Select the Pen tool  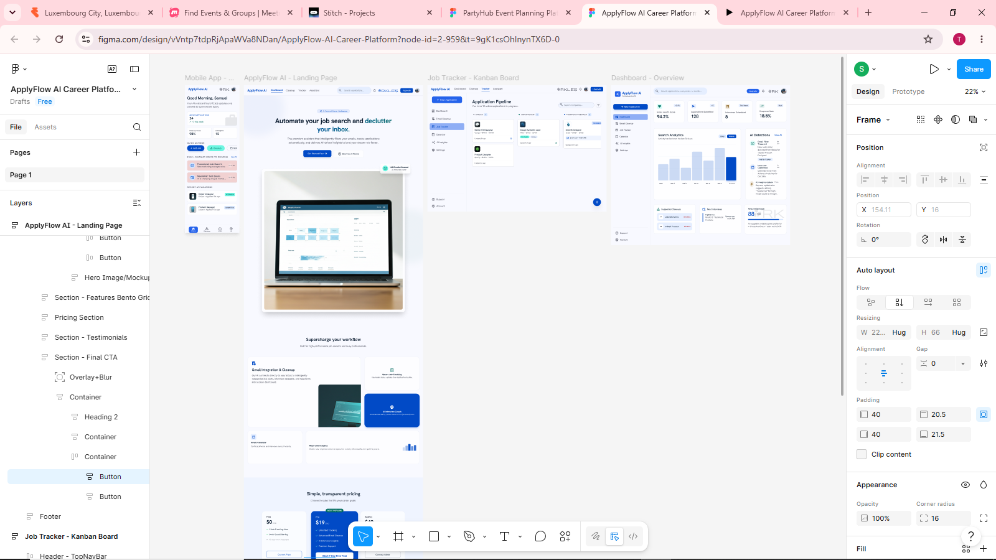[469, 536]
